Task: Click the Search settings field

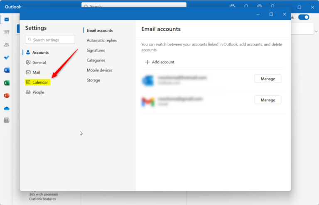Action: pyautogui.click(x=50, y=40)
